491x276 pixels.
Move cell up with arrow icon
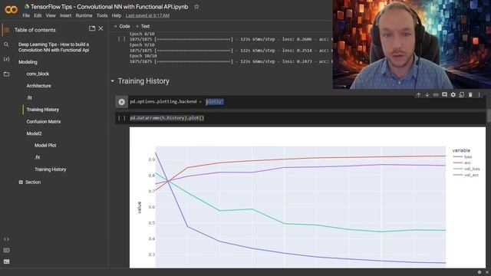point(418,94)
